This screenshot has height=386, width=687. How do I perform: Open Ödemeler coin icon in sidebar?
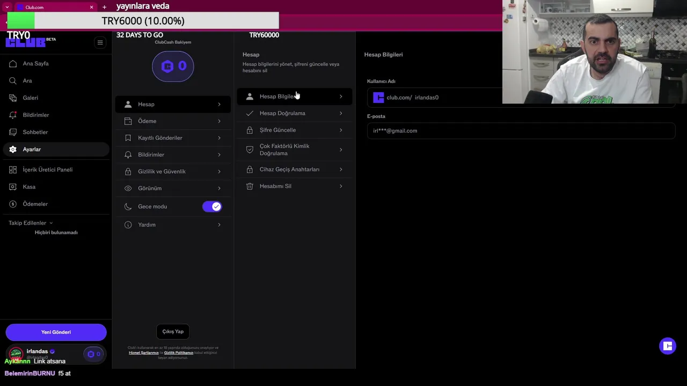click(12, 204)
